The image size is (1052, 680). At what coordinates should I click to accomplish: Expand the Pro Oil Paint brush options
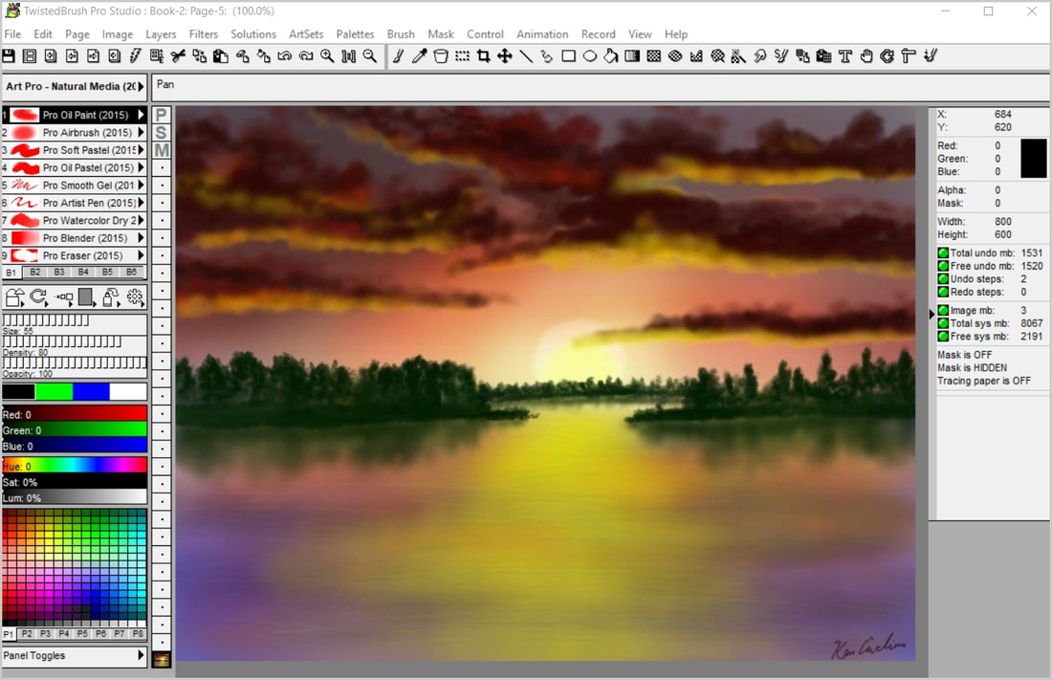click(x=141, y=115)
